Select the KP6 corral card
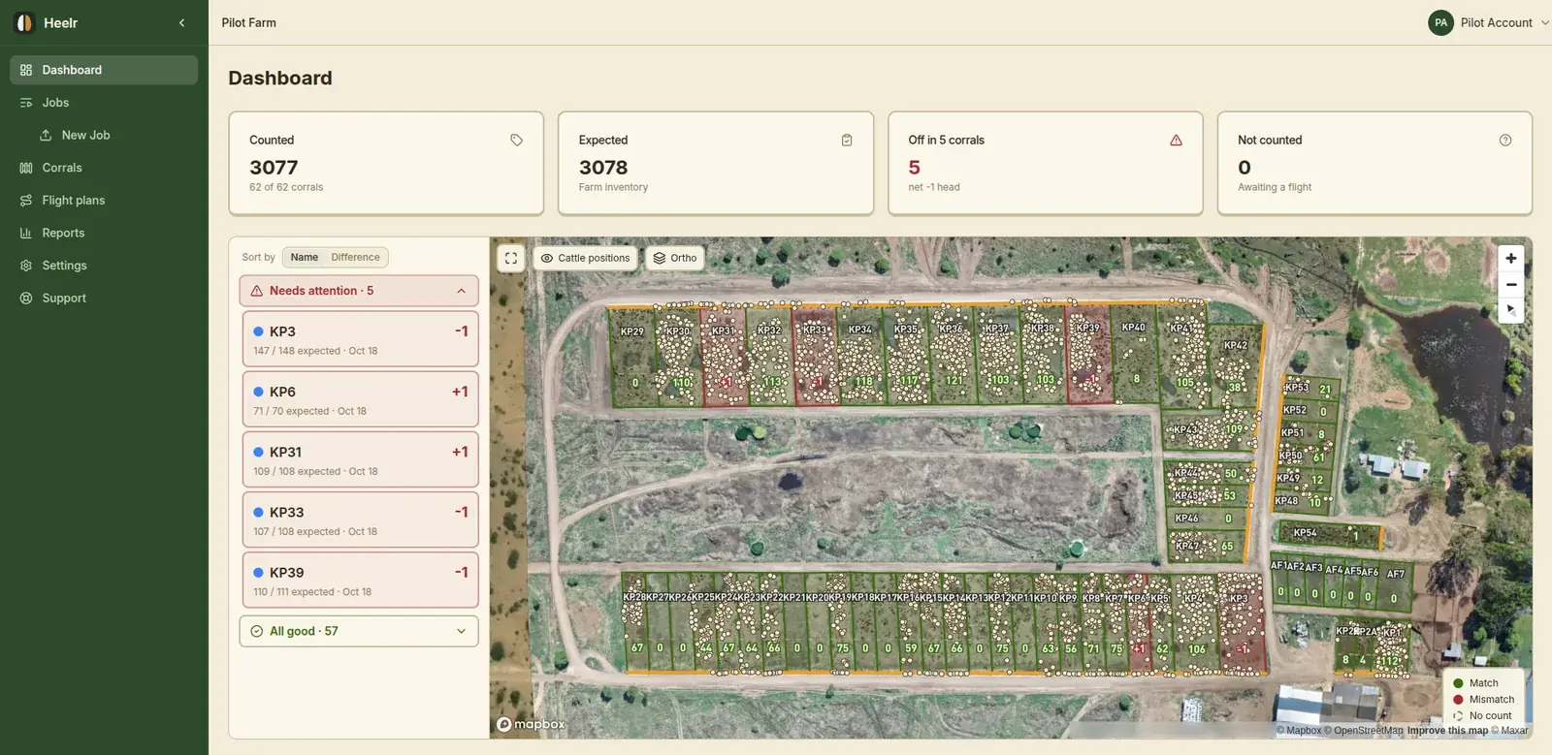This screenshot has height=755, width=1552. [x=360, y=399]
